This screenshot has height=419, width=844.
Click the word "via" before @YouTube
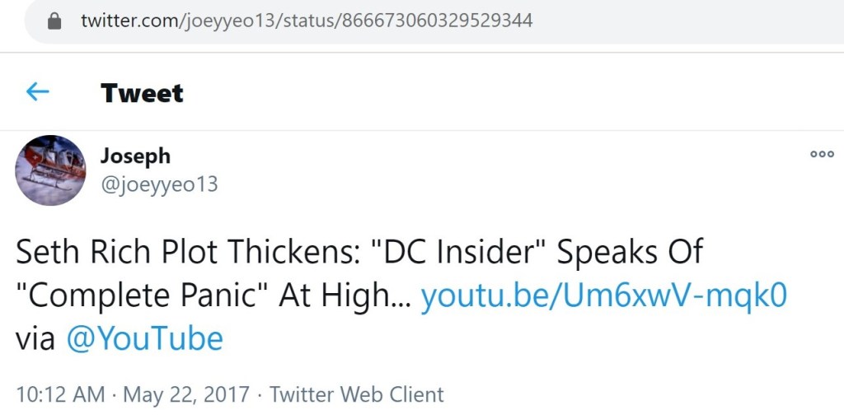click(x=35, y=338)
